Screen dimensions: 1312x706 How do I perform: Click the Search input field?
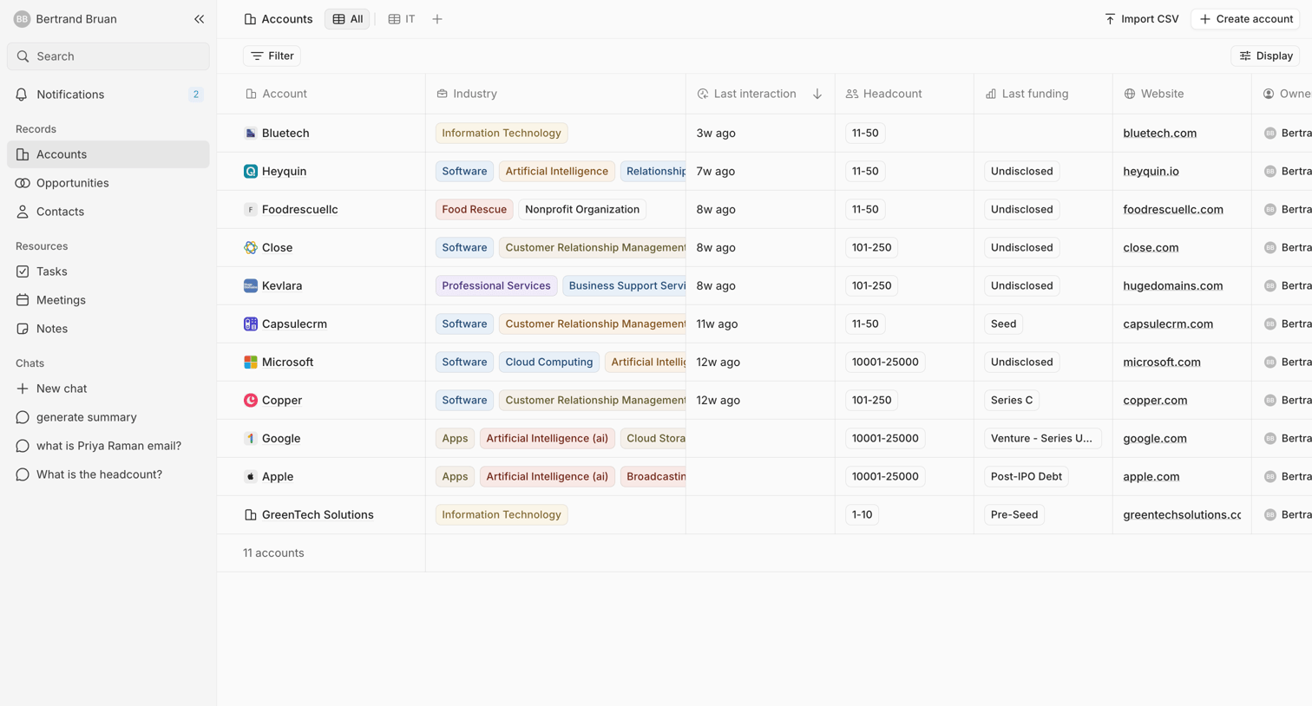coord(108,56)
